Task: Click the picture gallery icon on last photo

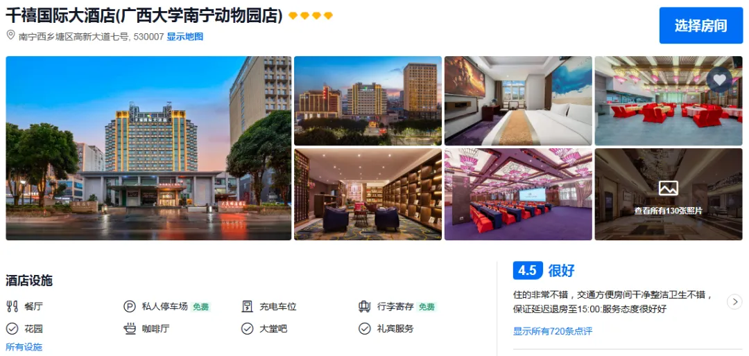Action: pyautogui.click(x=669, y=188)
